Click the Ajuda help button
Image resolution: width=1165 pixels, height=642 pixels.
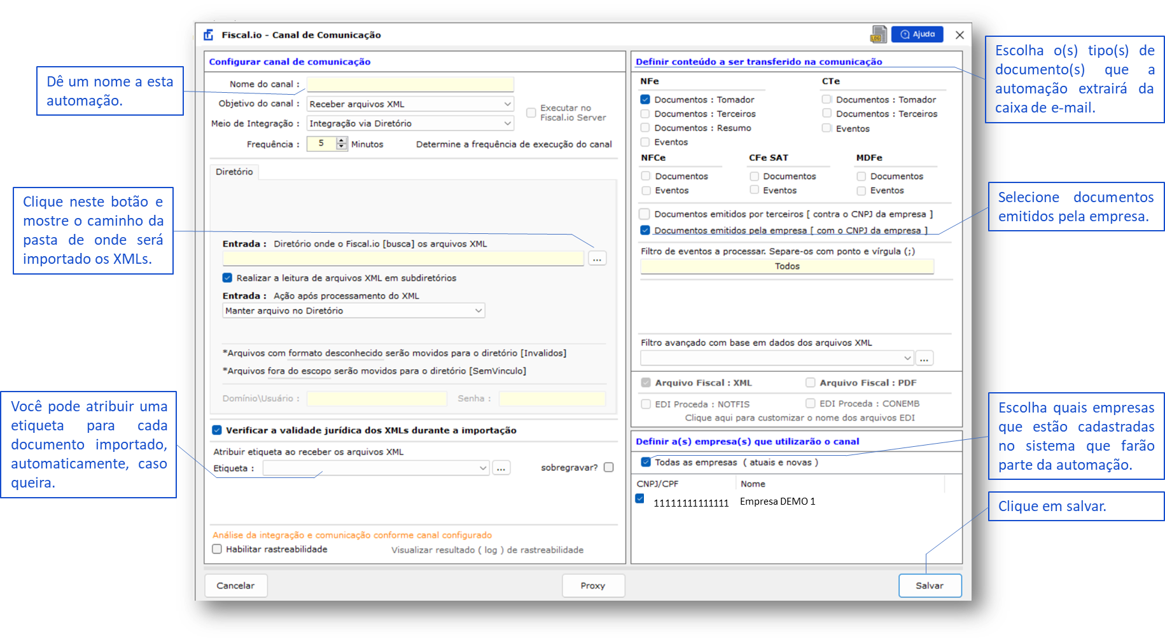[917, 34]
